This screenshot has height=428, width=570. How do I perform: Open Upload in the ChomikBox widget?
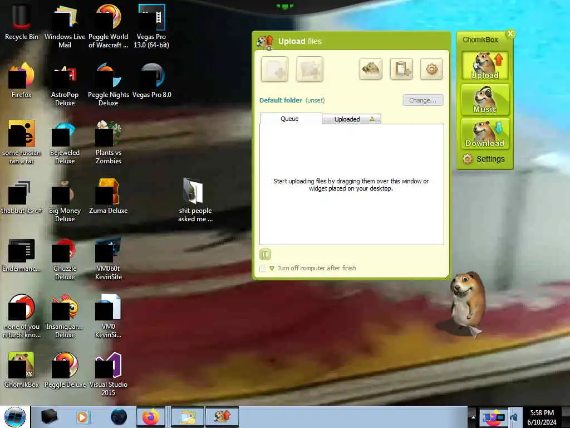coord(485,66)
